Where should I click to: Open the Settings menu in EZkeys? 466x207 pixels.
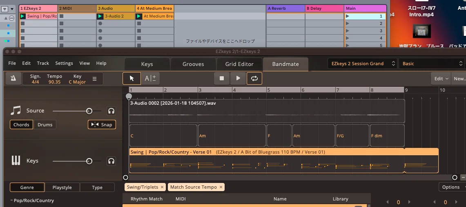pyautogui.click(x=64, y=63)
